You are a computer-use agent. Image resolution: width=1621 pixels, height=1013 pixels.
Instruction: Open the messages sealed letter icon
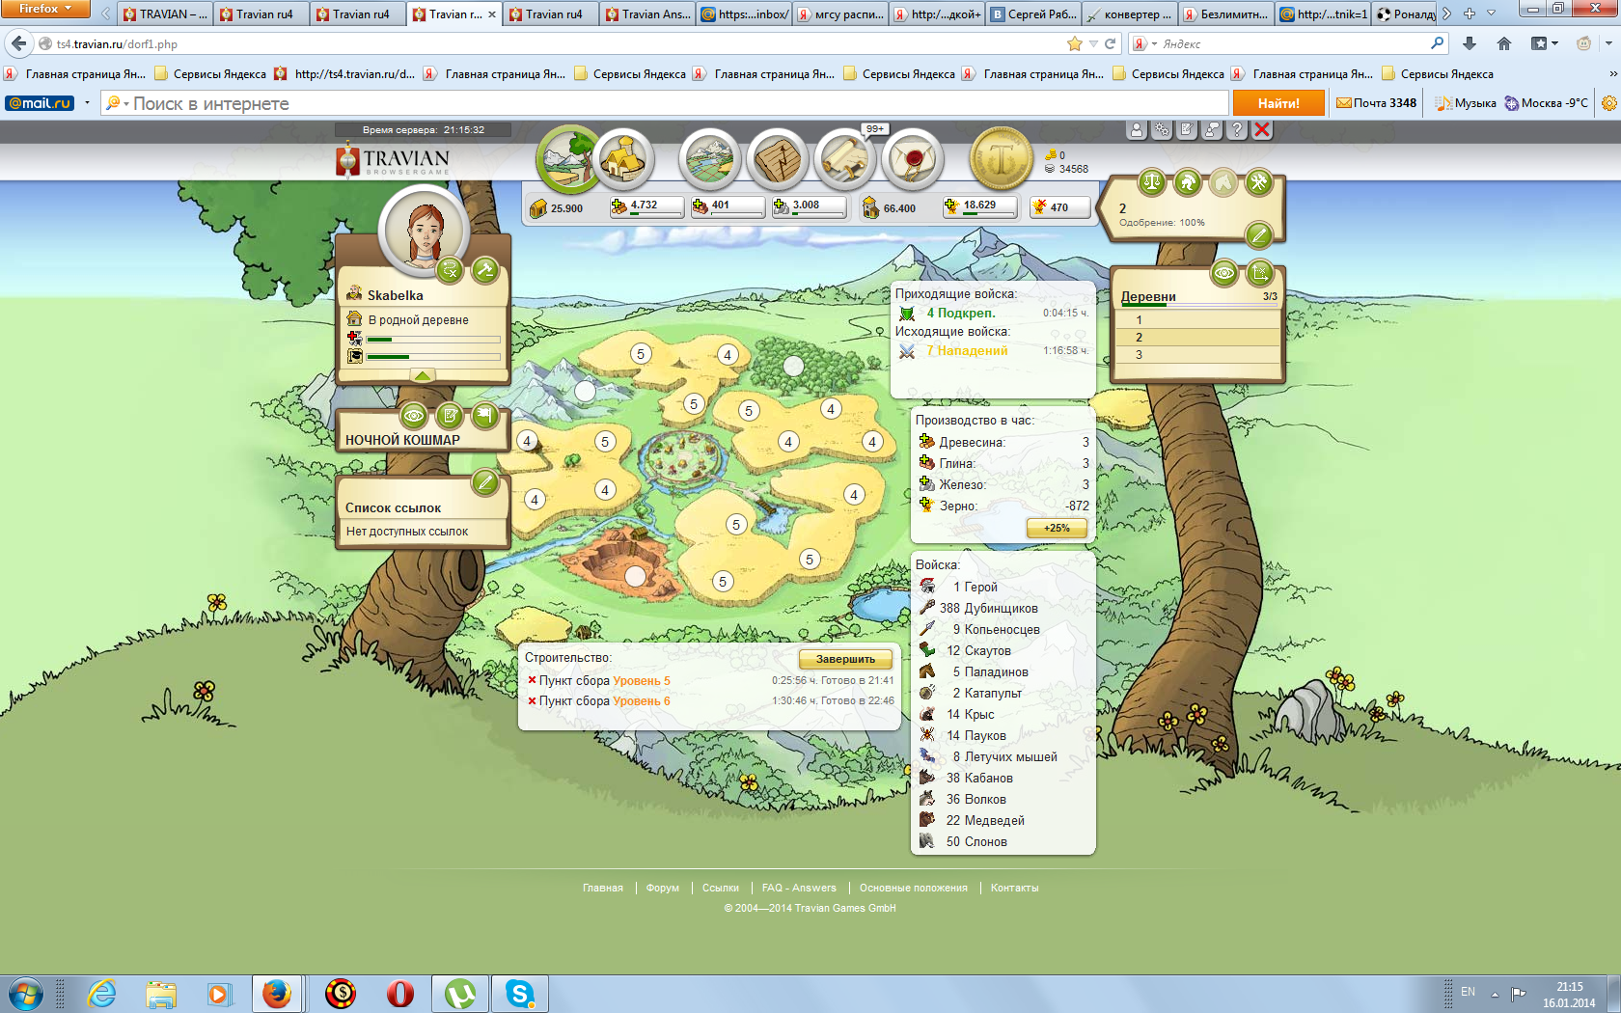click(x=913, y=159)
